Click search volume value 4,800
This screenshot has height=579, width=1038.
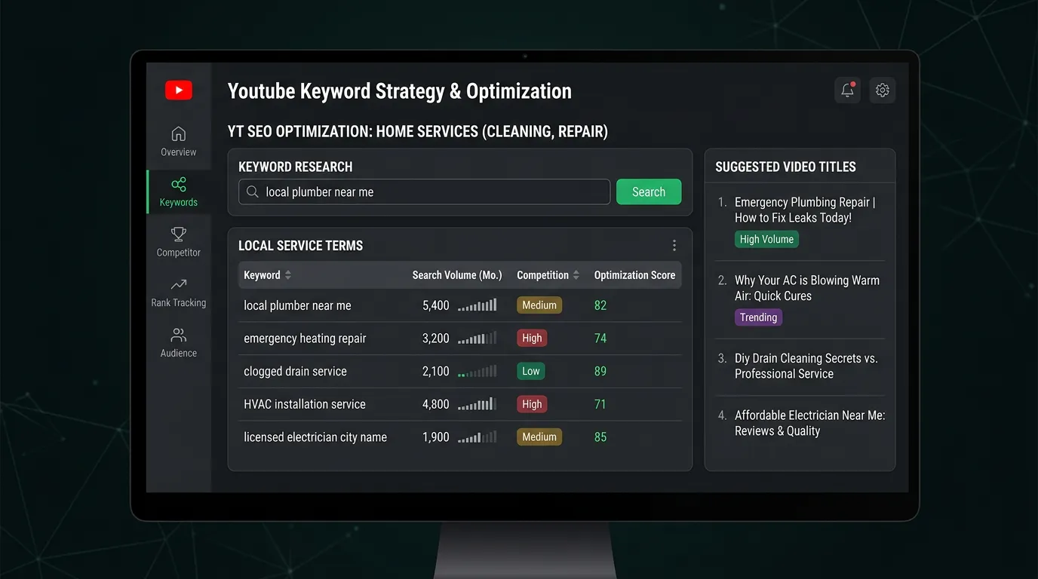(x=435, y=404)
